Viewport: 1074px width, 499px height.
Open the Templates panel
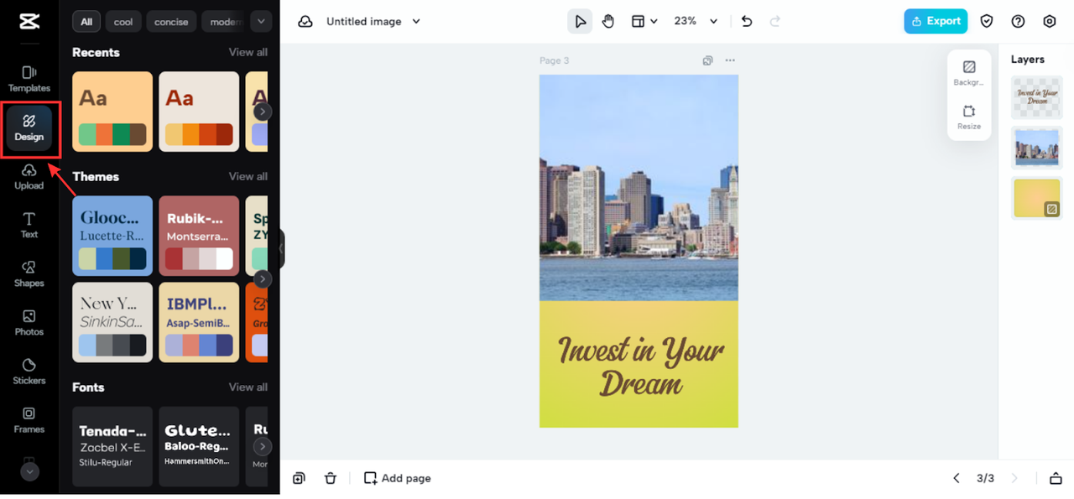click(x=29, y=79)
